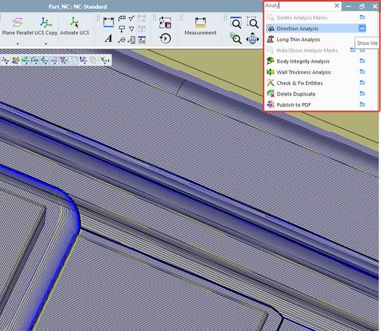Click the pan hand with arrows icon
The width and height of the screenshot is (381, 331).
(252, 39)
